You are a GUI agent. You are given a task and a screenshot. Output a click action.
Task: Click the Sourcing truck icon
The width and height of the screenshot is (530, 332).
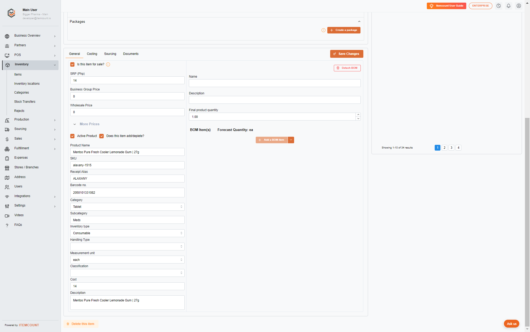pyautogui.click(x=7, y=129)
